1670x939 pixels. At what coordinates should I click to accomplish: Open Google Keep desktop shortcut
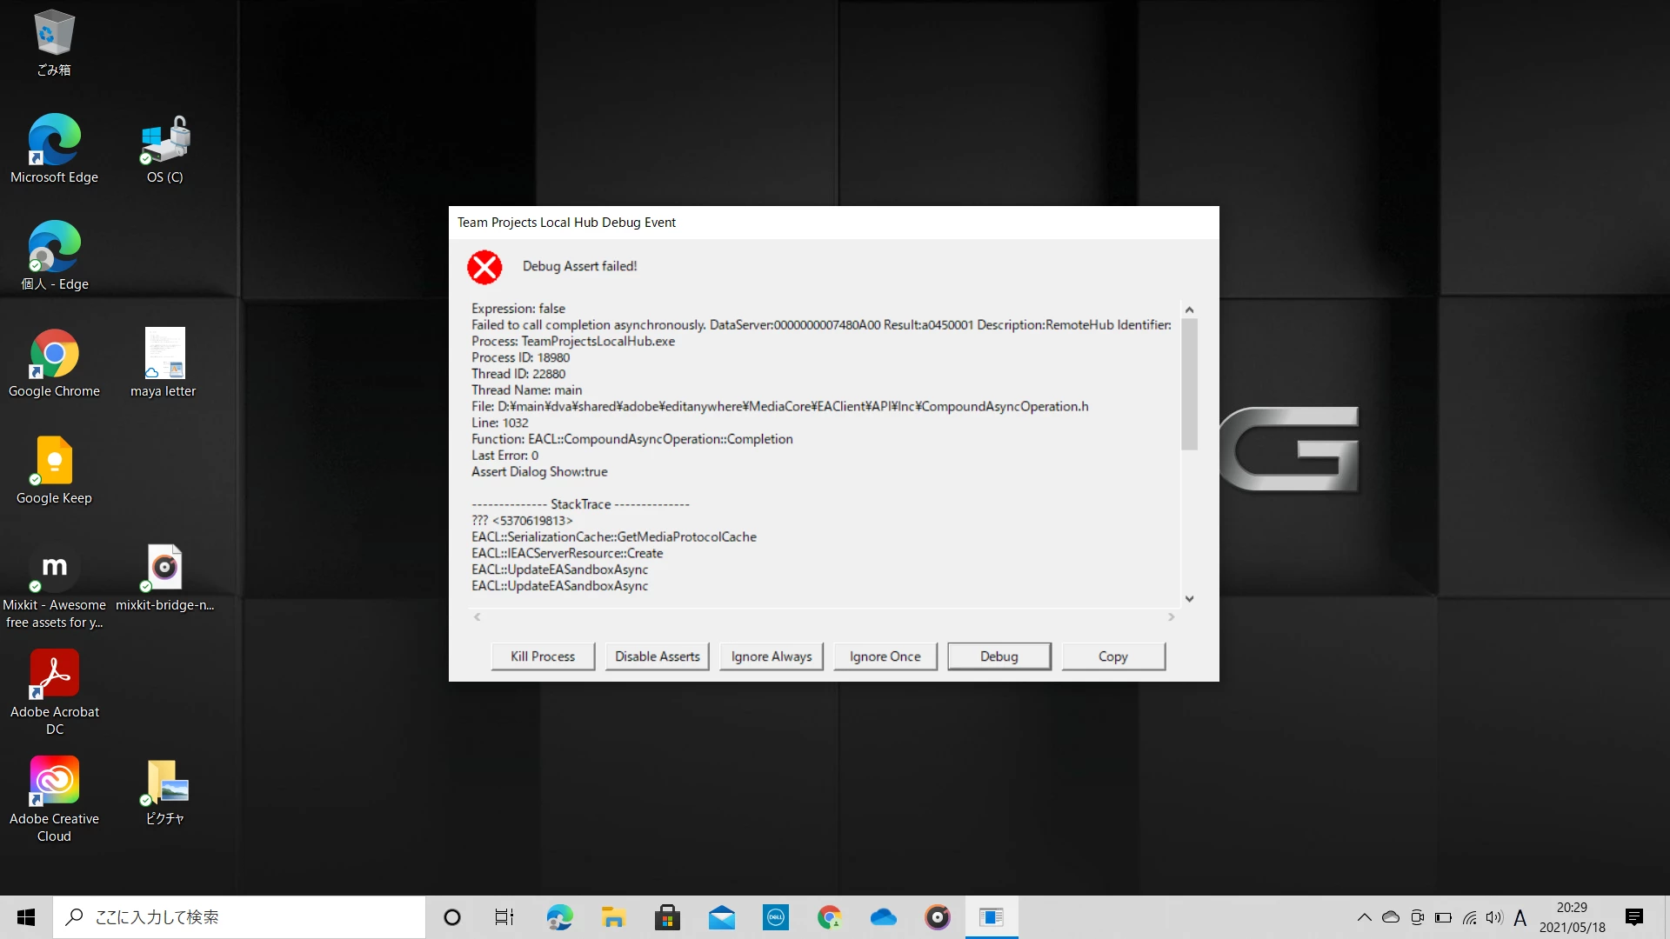54,469
